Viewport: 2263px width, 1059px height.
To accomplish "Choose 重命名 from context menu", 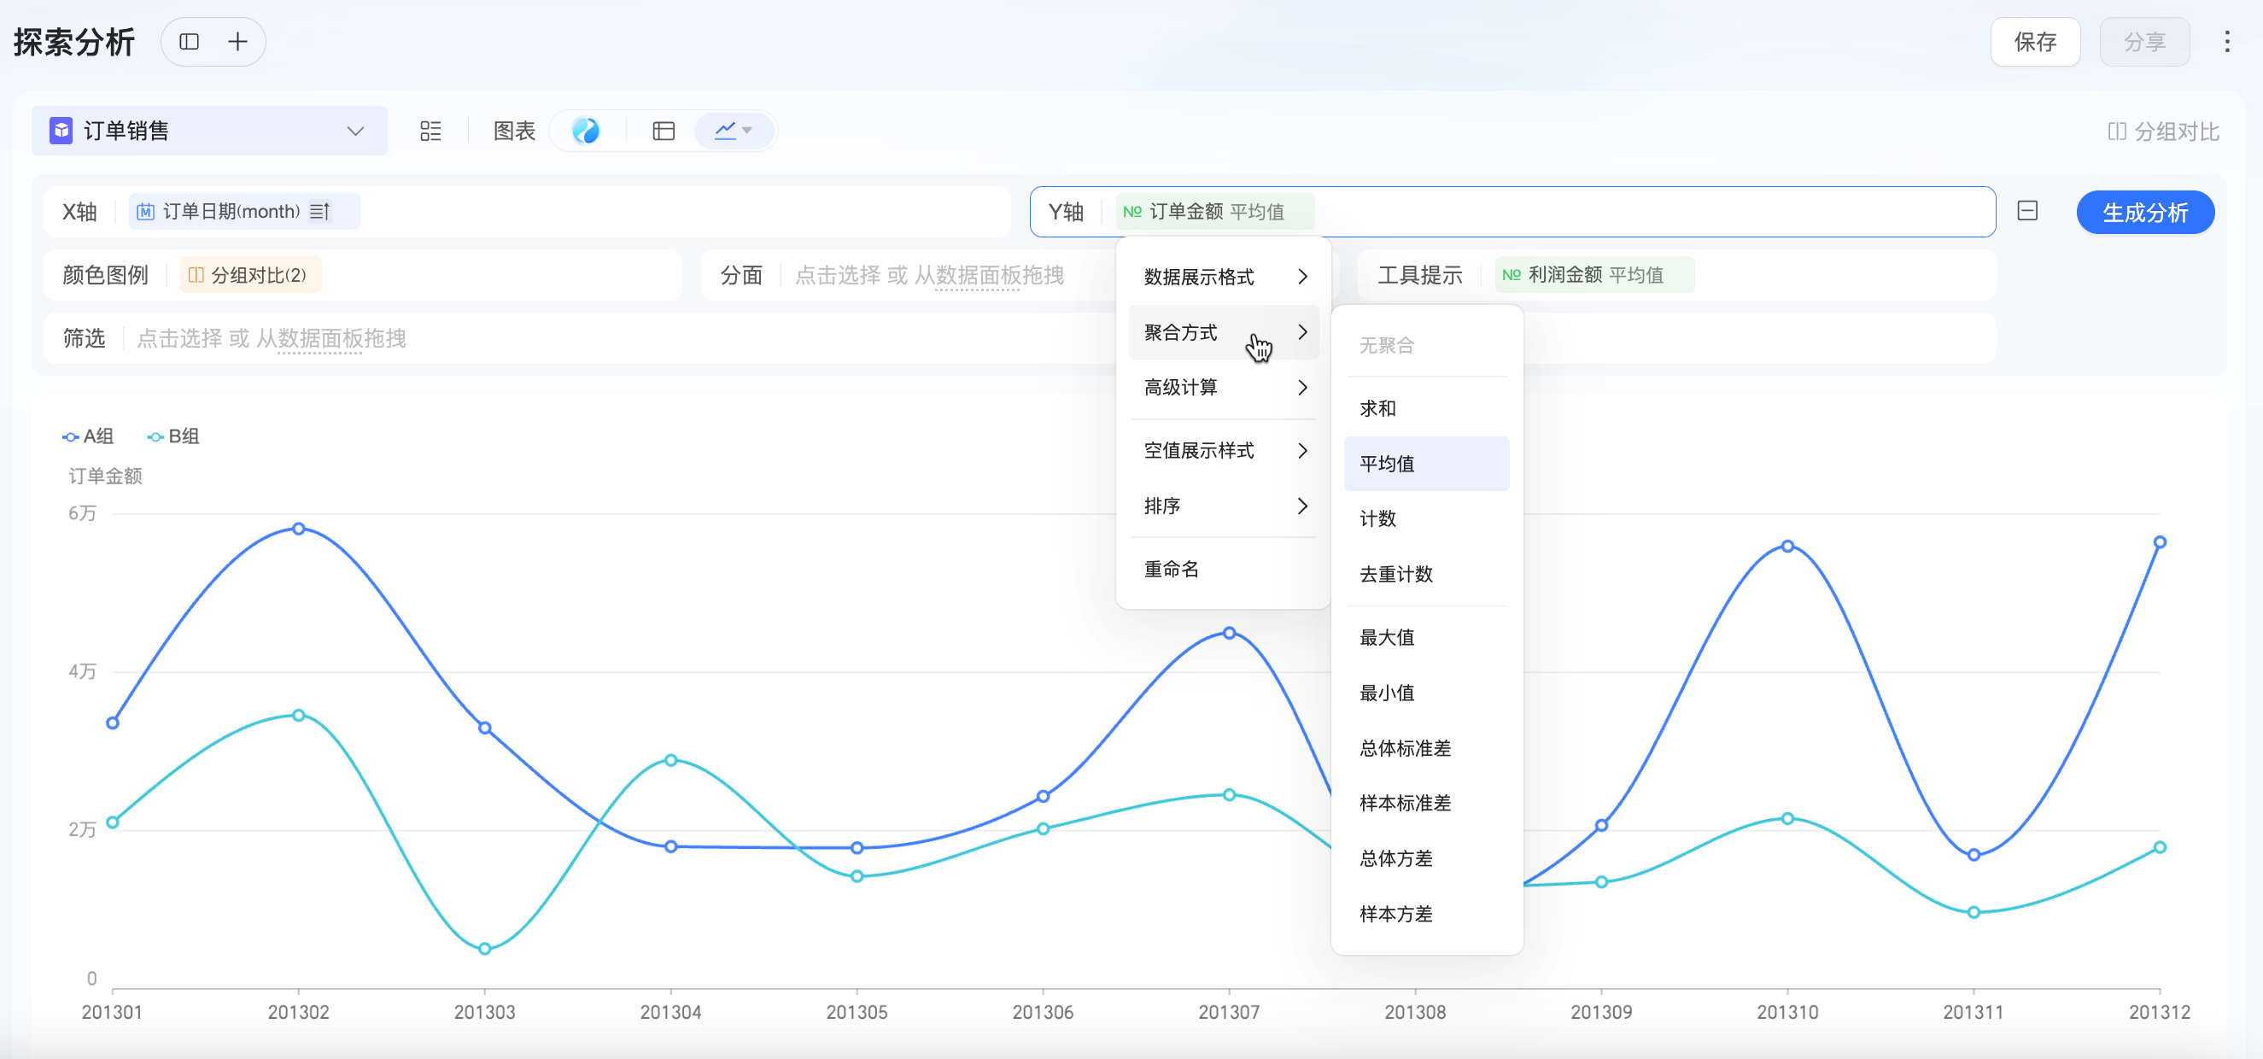I will click(1171, 569).
